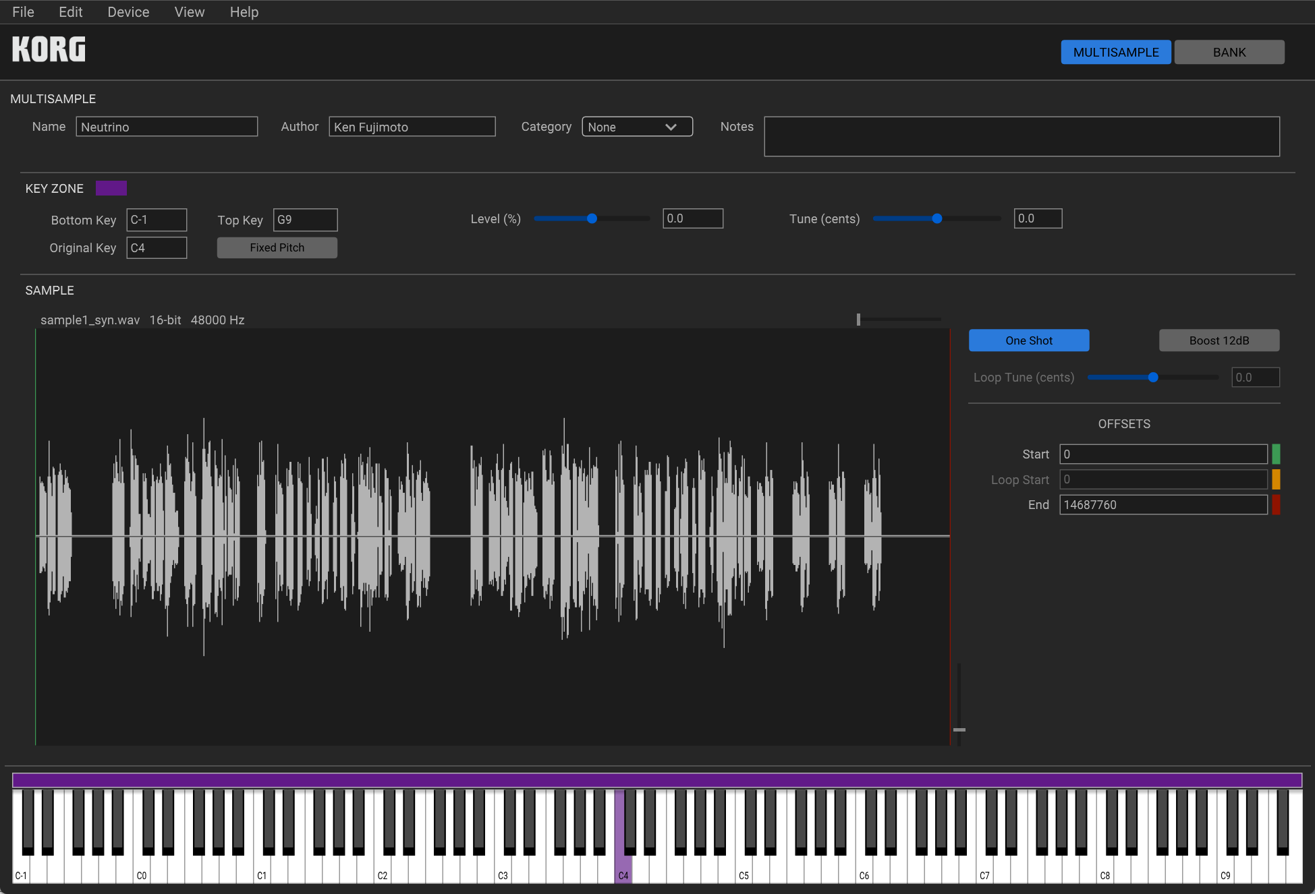Viewport: 1315px width, 894px height.
Task: Open the File menu
Action: (23, 12)
